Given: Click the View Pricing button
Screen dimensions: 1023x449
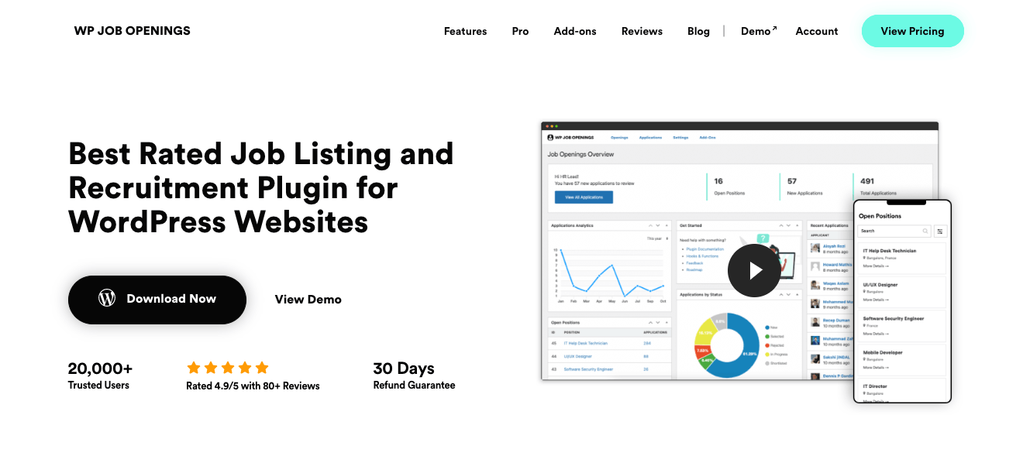Looking at the screenshot, I should coord(912,31).
